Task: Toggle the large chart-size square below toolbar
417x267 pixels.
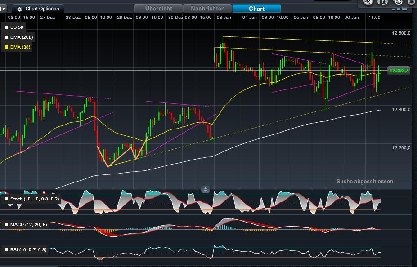Action: (x=405, y=9)
